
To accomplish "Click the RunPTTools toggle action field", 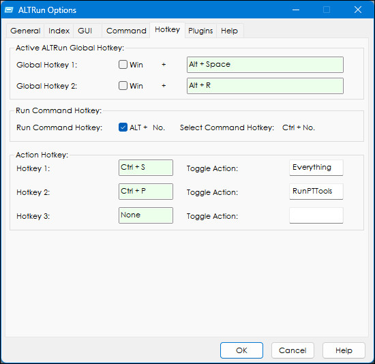I will pyautogui.click(x=316, y=192).
